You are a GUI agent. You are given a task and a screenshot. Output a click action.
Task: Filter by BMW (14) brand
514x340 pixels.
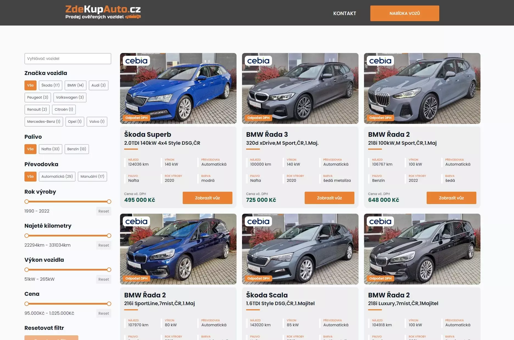(76, 85)
